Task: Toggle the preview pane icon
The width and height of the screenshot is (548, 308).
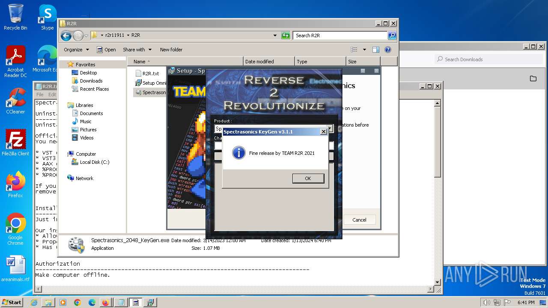Action: [x=376, y=50]
